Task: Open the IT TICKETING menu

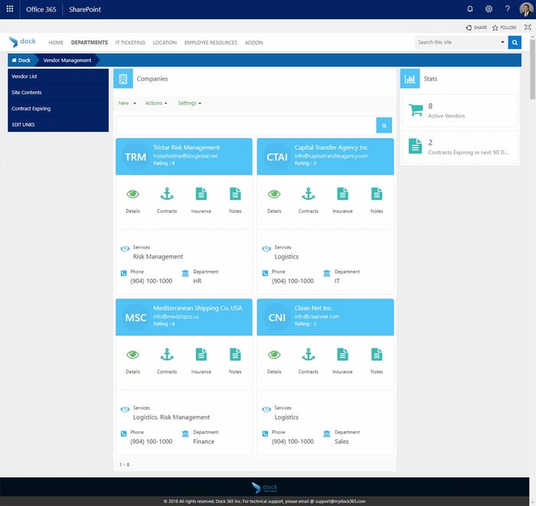Action: click(130, 42)
